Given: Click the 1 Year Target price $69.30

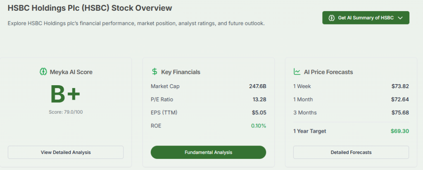Looking at the screenshot, I should 399,131.
